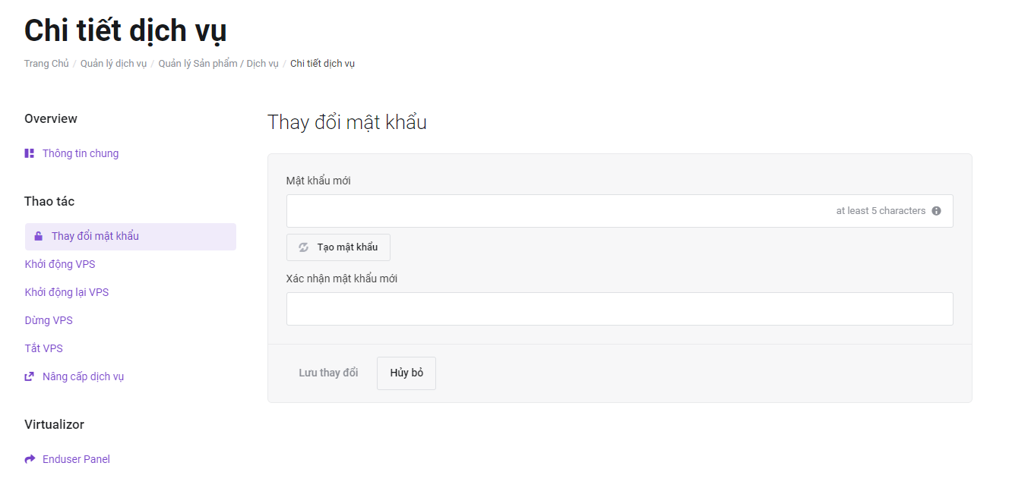Click Dừng VPS in sidebar

[x=49, y=320]
